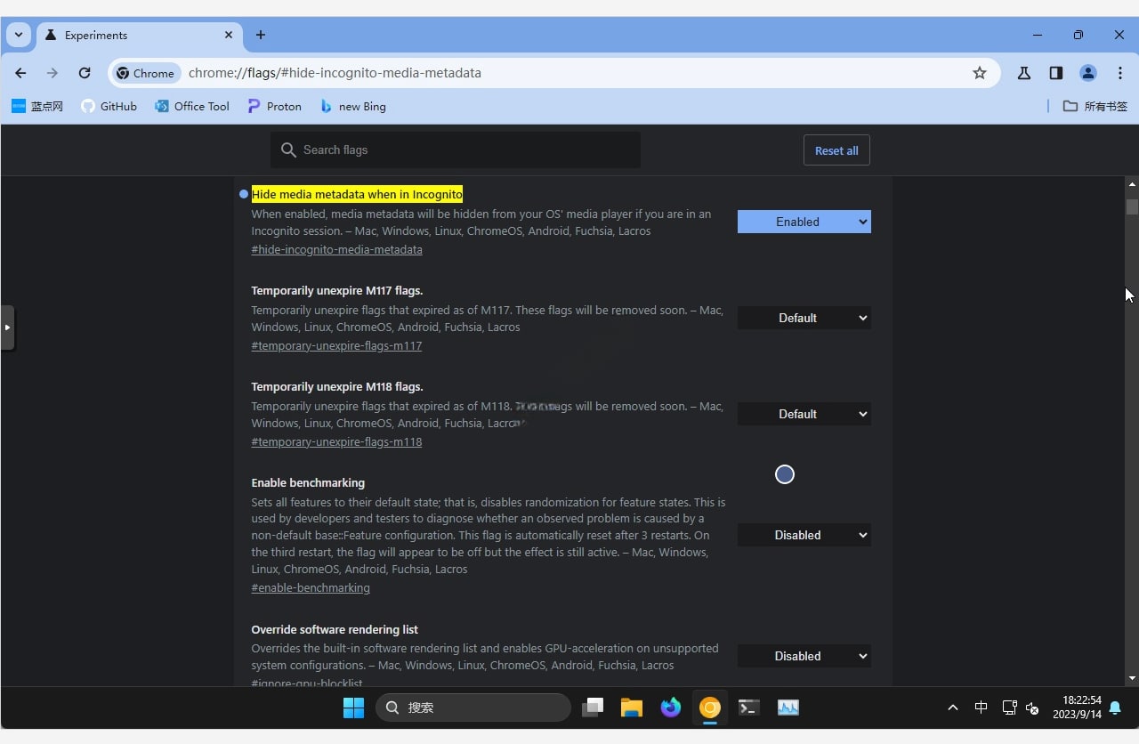Viewport: 1139px width, 744px height.
Task: Click the Reset all button
Action: (836, 150)
